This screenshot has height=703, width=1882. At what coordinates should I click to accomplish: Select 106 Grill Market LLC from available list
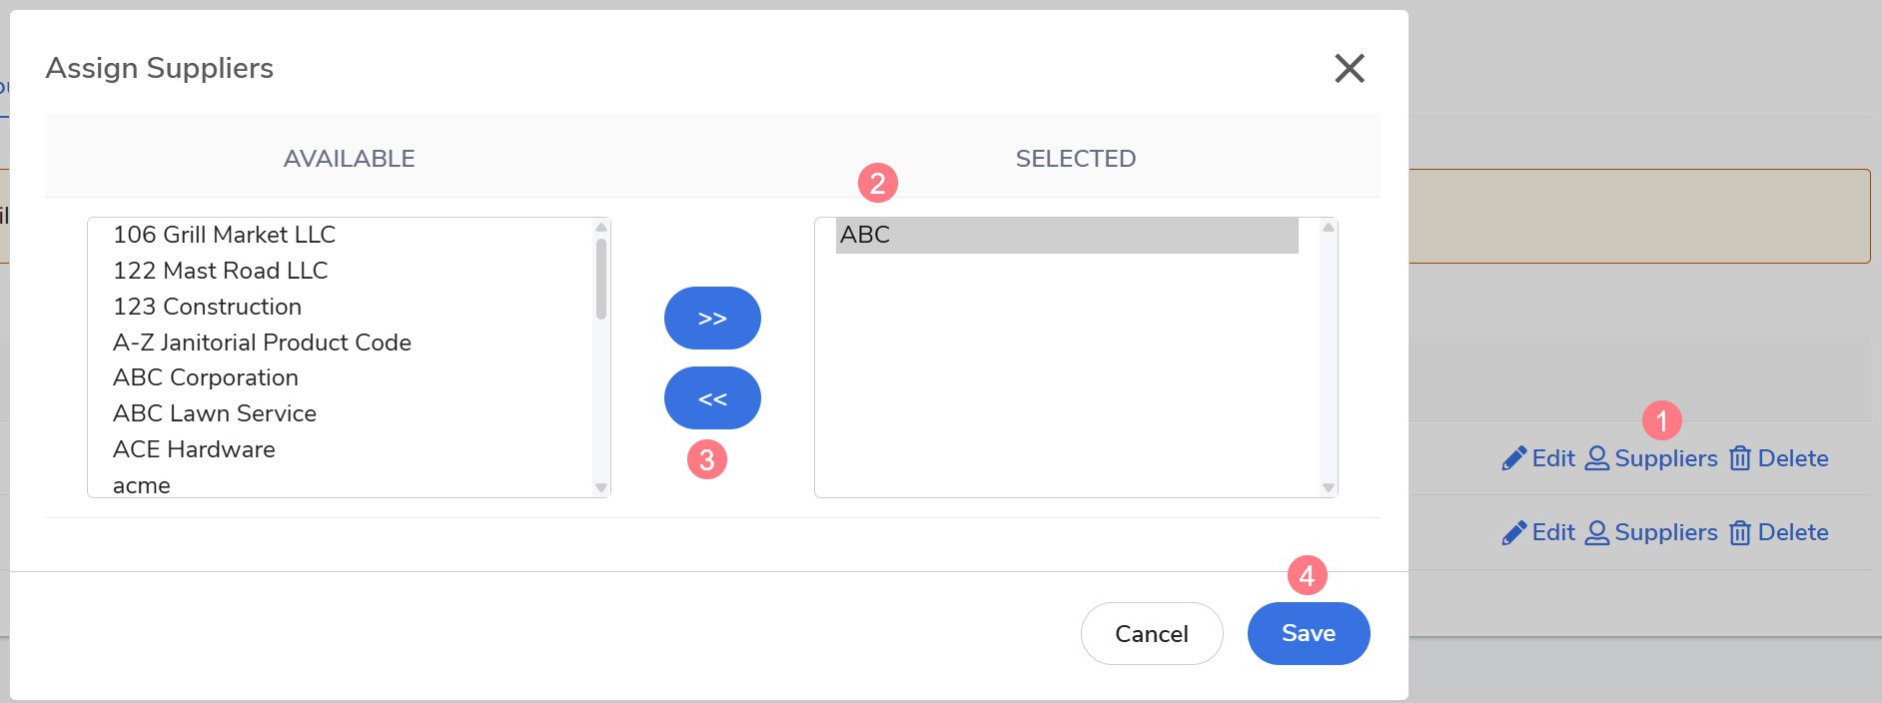click(x=224, y=235)
